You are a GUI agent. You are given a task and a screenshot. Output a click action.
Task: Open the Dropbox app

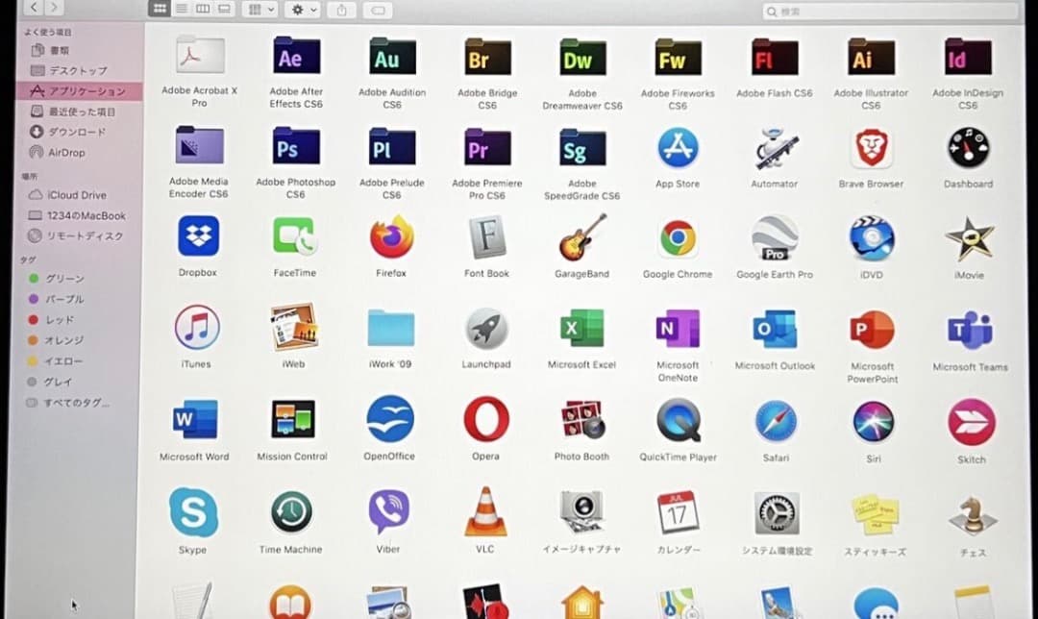tap(198, 236)
